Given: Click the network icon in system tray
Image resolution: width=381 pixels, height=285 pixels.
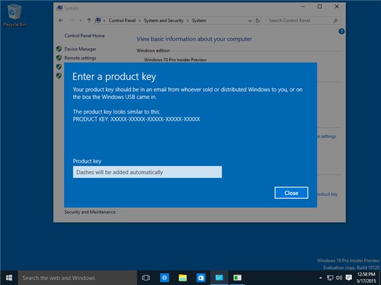Looking at the screenshot, I should [x=330, y=277].
